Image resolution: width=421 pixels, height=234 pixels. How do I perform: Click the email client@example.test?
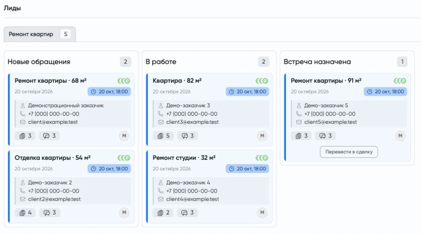point(53,122)
